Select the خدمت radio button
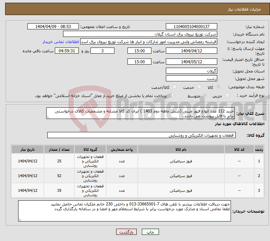 [x=199, y=87]
